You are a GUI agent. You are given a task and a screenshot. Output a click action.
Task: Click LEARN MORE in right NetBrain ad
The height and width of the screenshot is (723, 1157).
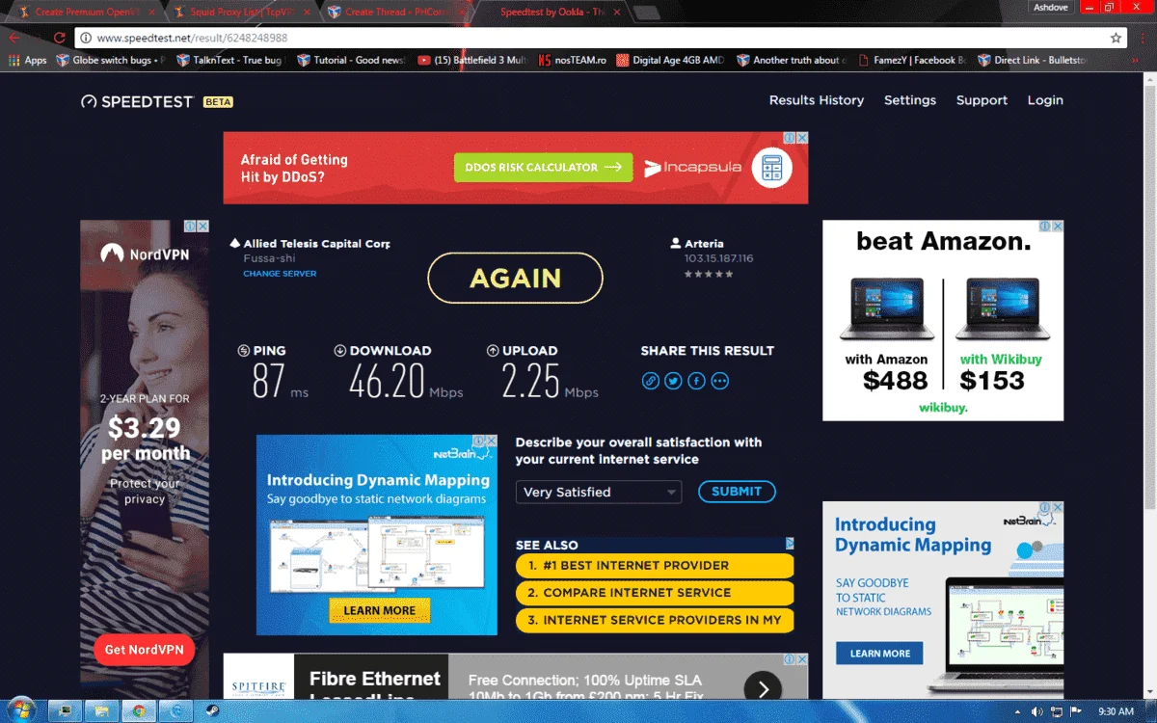coord(879,653)
